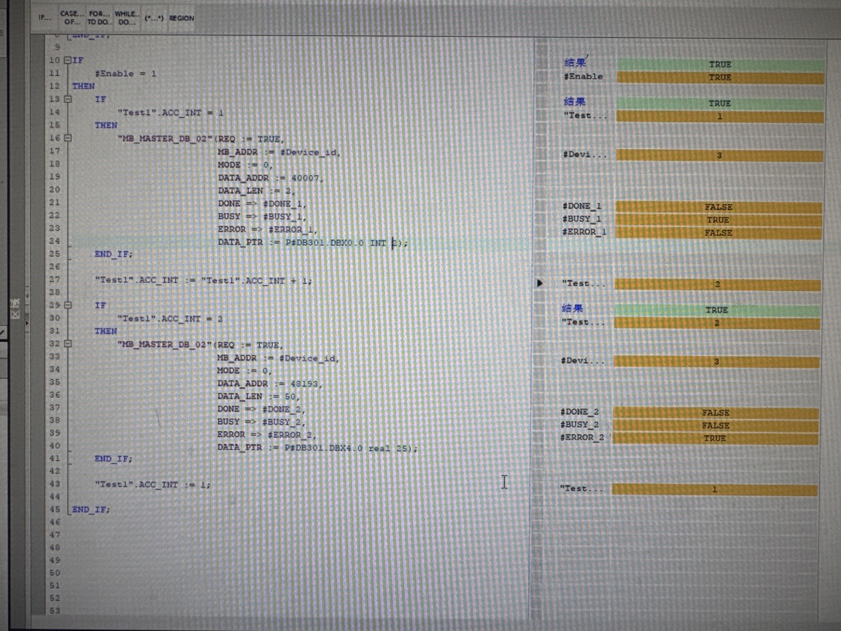Click the DATA_PTR line with P#DB301.DBX0.0 INT
This screenshot has height=631, width=841.
pos(313,242)
